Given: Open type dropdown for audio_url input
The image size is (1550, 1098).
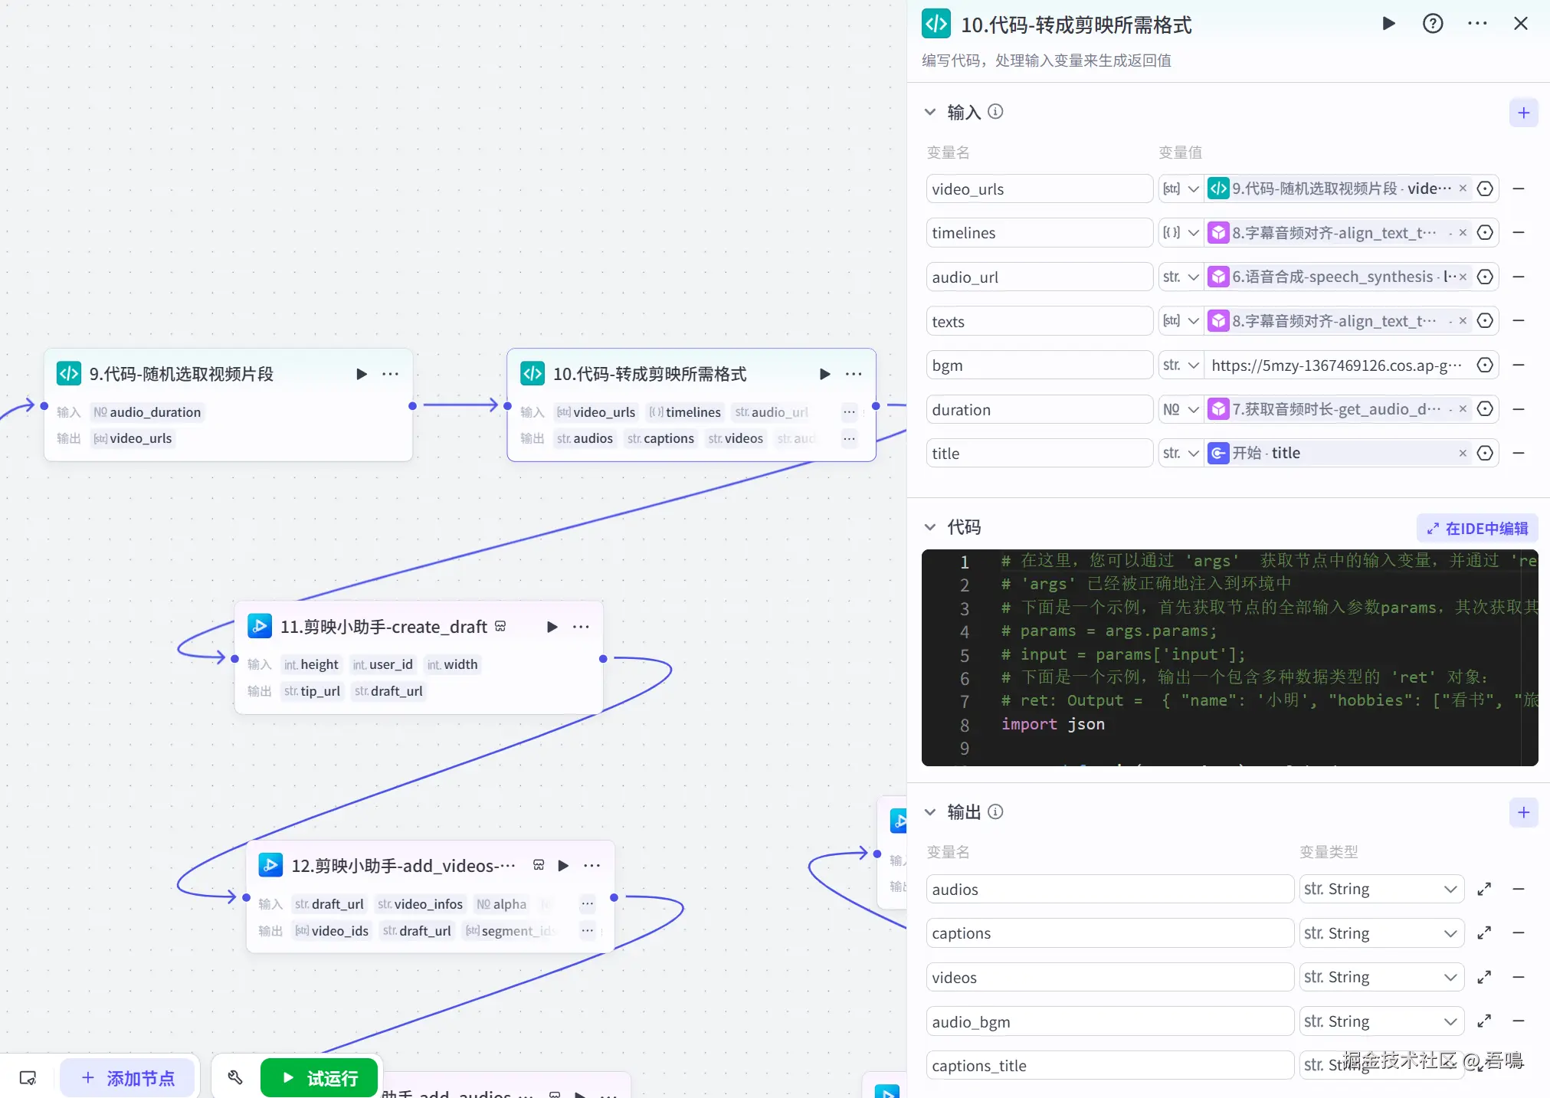Looking at the screenshot, I should point(1181,277).
